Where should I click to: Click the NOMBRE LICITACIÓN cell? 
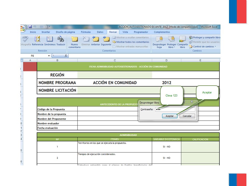57,90
